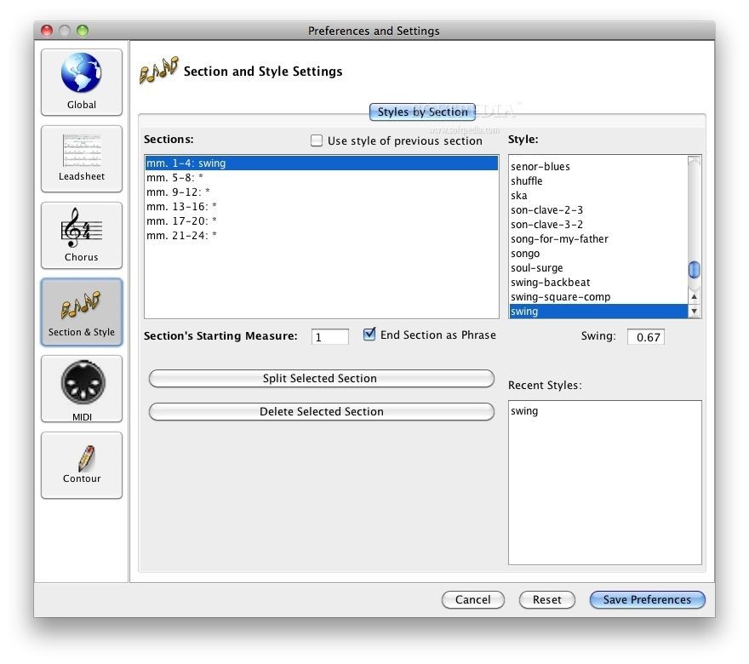
Task: Select the Chorus treble clef icon
Action: click(x=82, y=228)
